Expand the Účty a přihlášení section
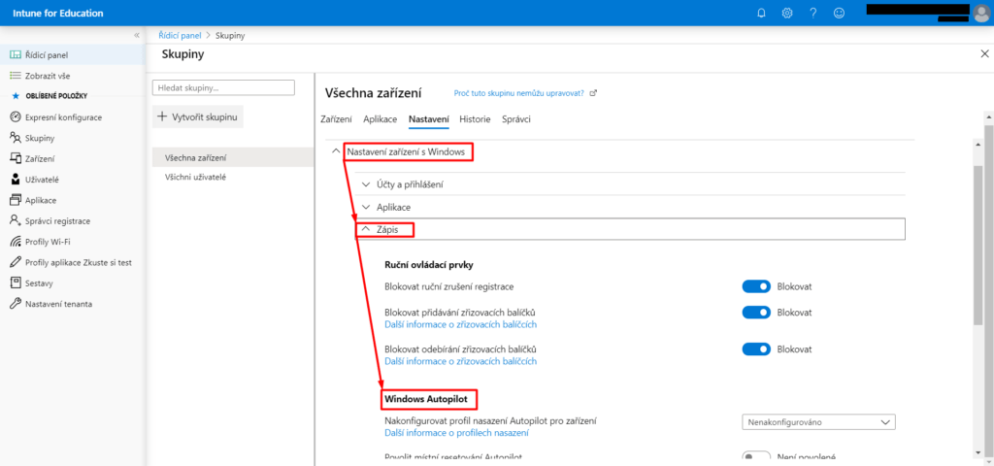Screen dimensions: 994x466 [x=410, y=183]
